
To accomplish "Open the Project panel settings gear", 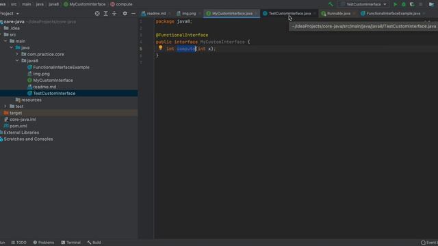I will [x=125, y=14].
